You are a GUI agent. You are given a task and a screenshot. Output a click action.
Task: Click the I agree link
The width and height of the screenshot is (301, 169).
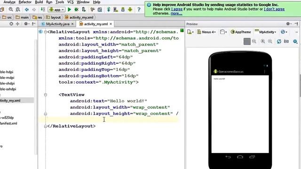click(177, 9)
